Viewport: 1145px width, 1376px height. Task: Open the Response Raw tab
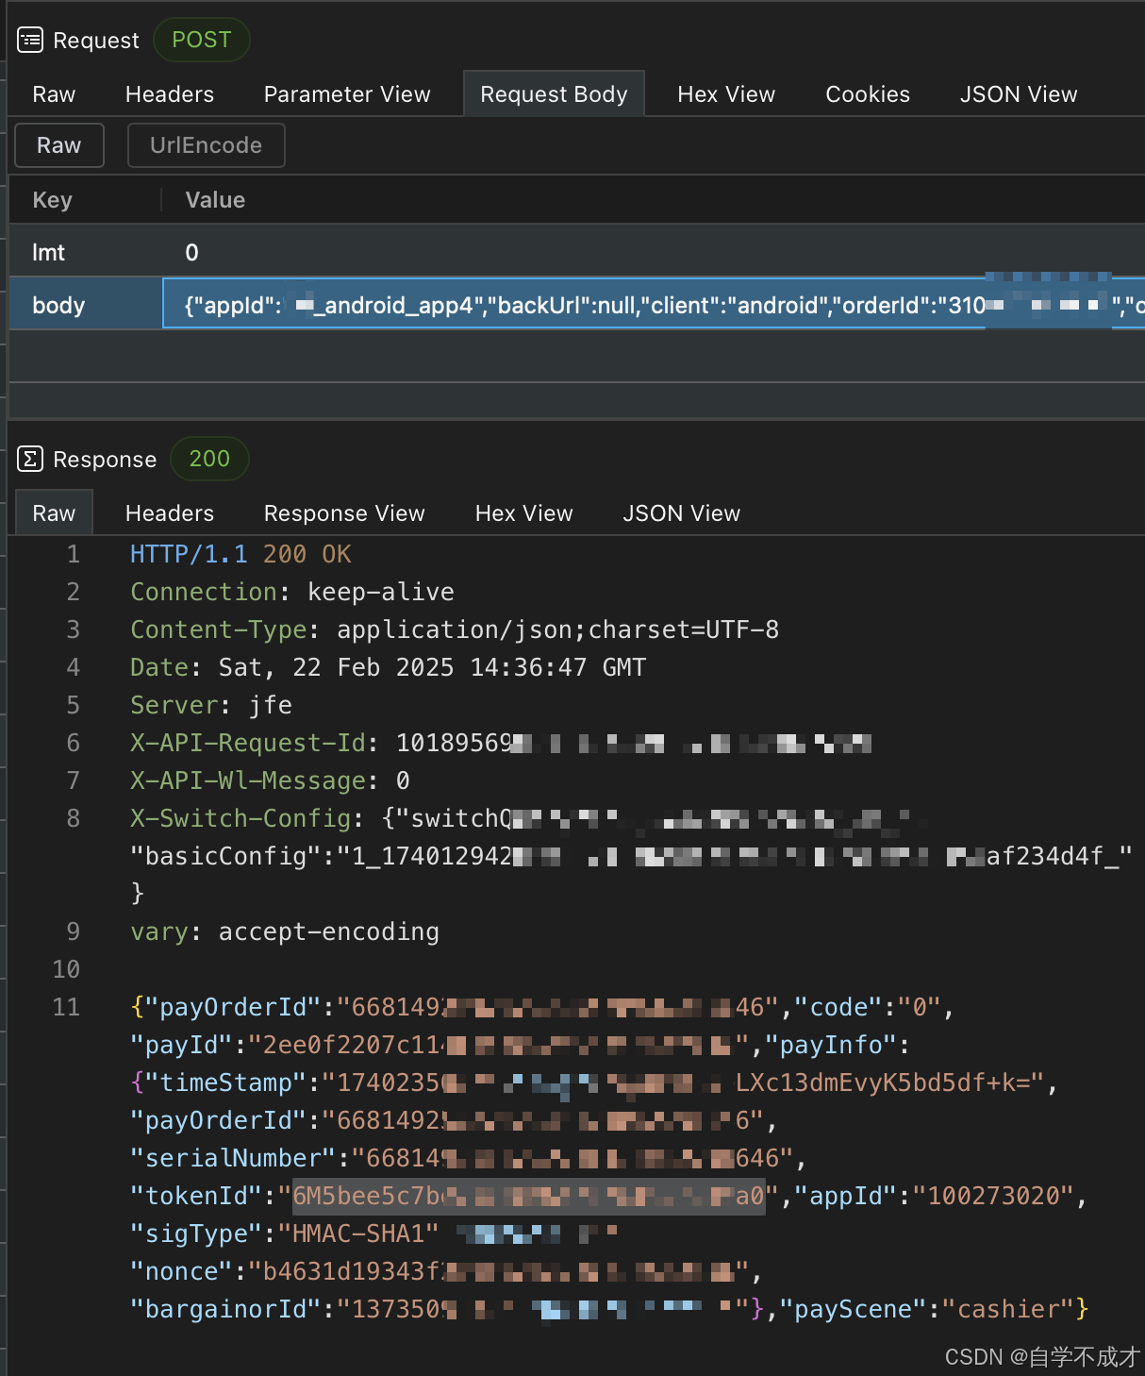point(54,513)
